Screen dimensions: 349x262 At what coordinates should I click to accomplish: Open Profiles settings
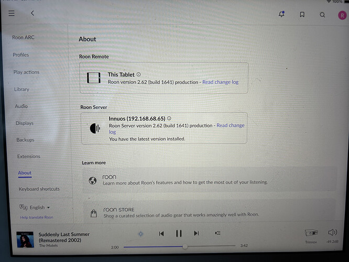coord(21,55)
